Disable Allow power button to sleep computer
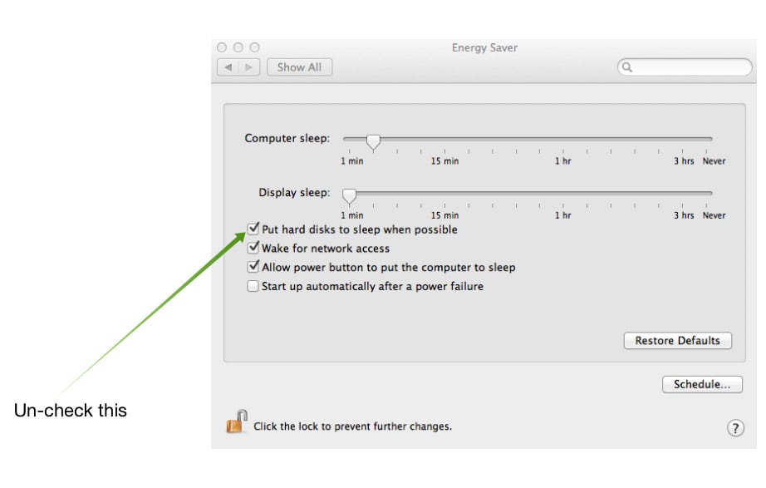766x488 pixels. point(253,267)
